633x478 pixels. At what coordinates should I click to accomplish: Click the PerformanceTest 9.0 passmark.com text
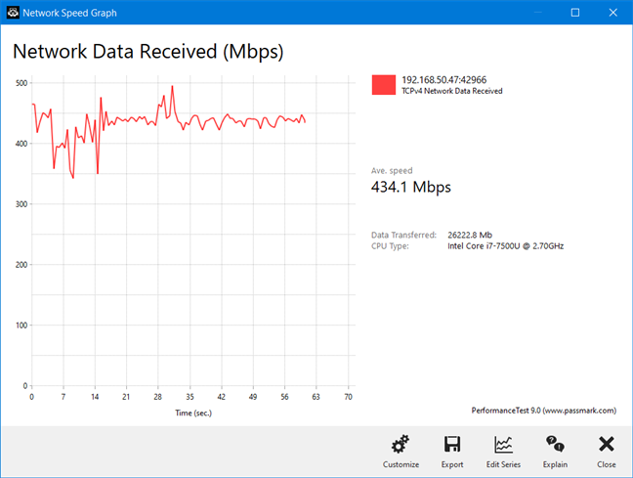(x=544, y=411)
